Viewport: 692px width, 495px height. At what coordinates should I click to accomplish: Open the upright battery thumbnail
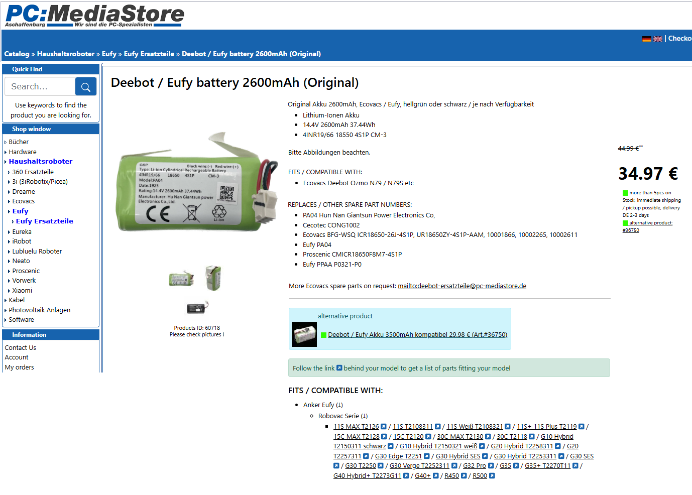click(213, 278)
